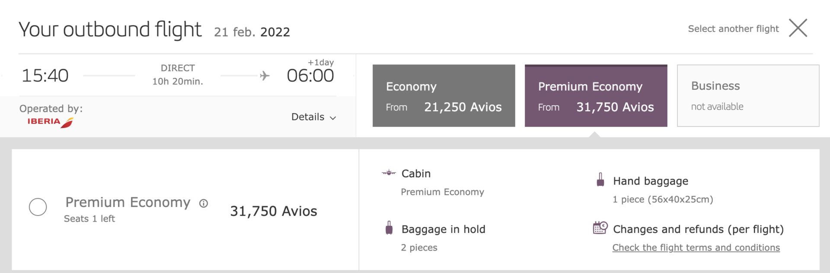Click the Baggage in hold luggage icon
830x273 pixels.
tap(389, 228)
